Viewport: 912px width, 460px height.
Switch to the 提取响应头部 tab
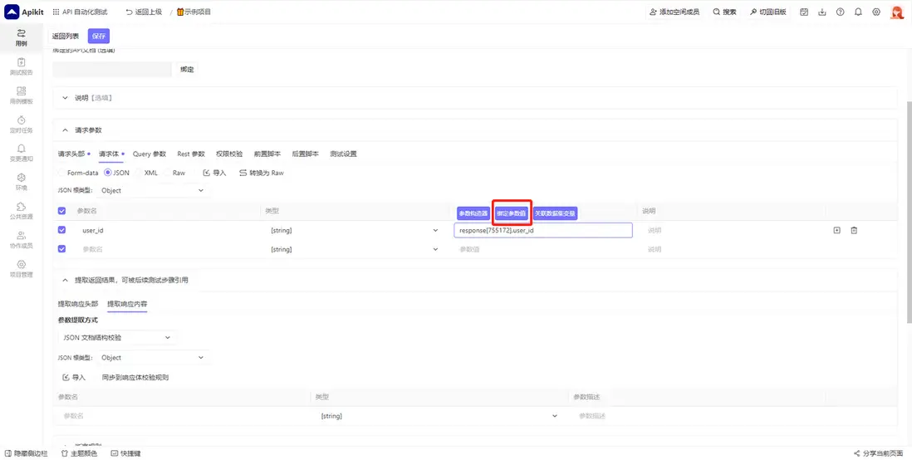(x=78, y=304)
